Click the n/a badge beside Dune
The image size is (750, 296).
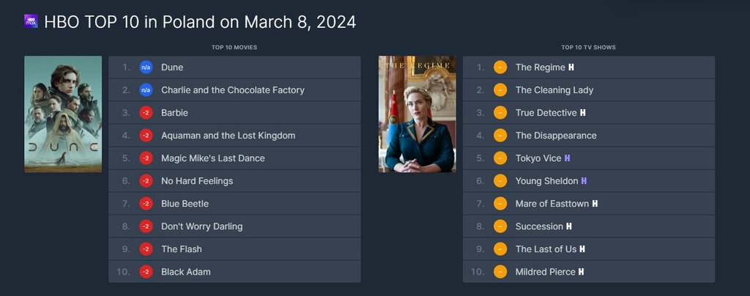coord(146,67)
